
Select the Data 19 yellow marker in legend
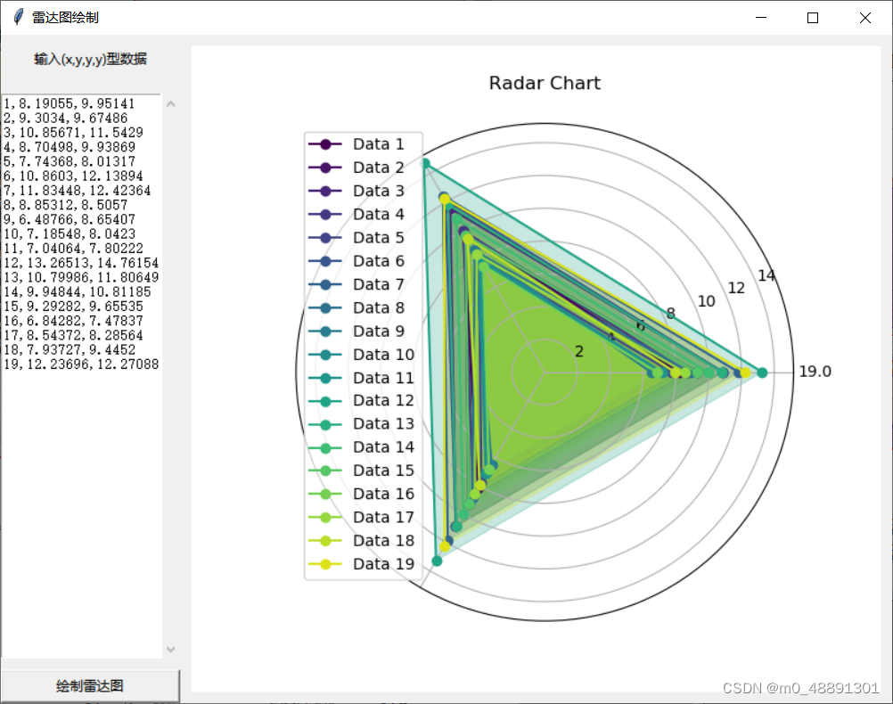[x=325, y=563]
